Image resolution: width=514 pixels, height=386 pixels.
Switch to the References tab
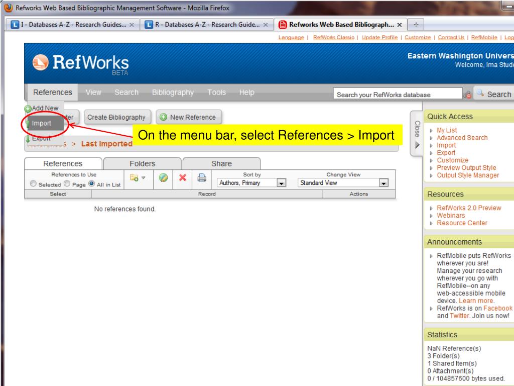point(63,163)
